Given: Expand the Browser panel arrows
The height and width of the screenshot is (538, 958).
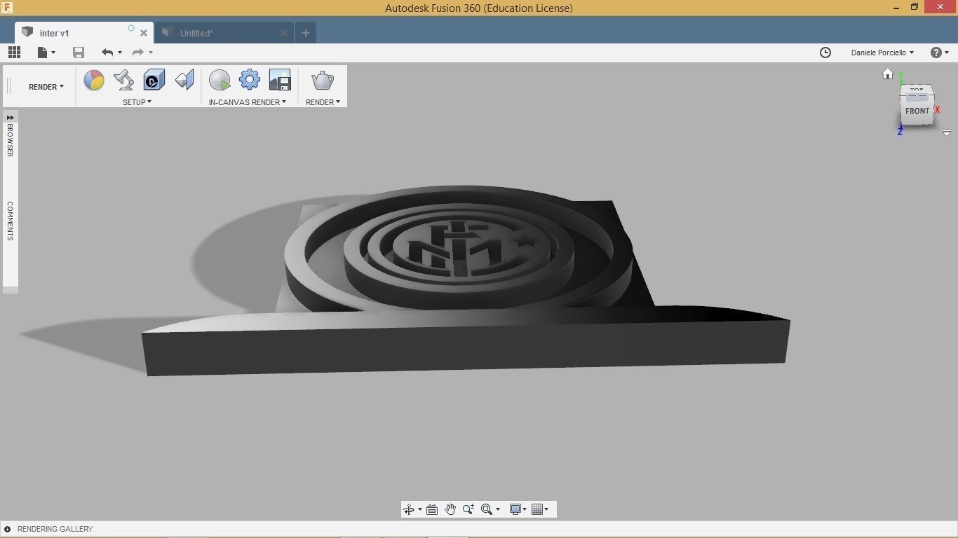Looking at the screenshot, I should click(x=11, y=117).
